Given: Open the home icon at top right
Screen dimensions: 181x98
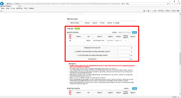Looking at the screenshot, I should [x=172, y=4].
